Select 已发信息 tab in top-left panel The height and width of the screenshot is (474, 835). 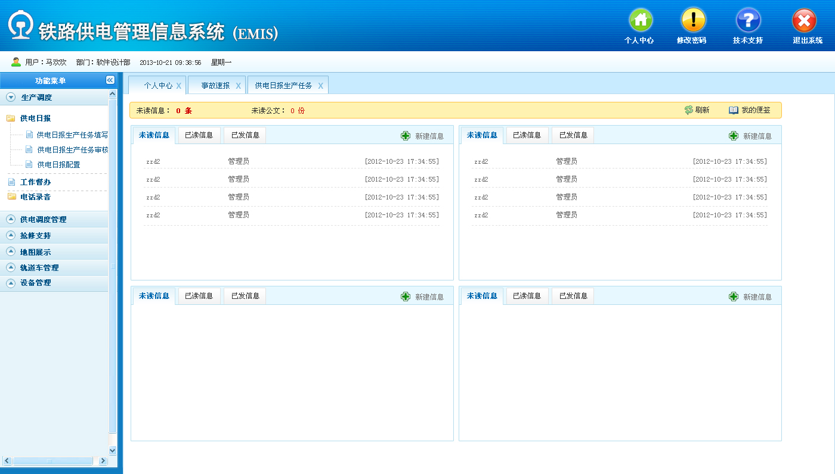(x=245, y=135)
